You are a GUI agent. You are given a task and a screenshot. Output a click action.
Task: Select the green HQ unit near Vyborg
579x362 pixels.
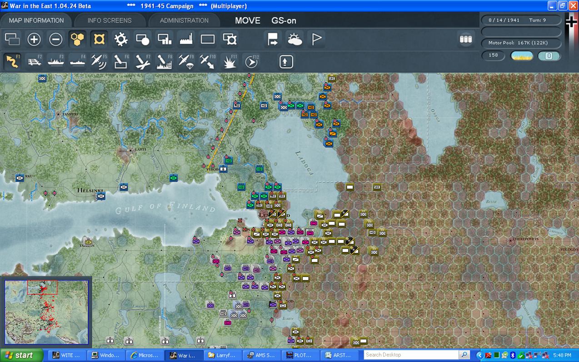pyautogui.click(x=228, y=160)
